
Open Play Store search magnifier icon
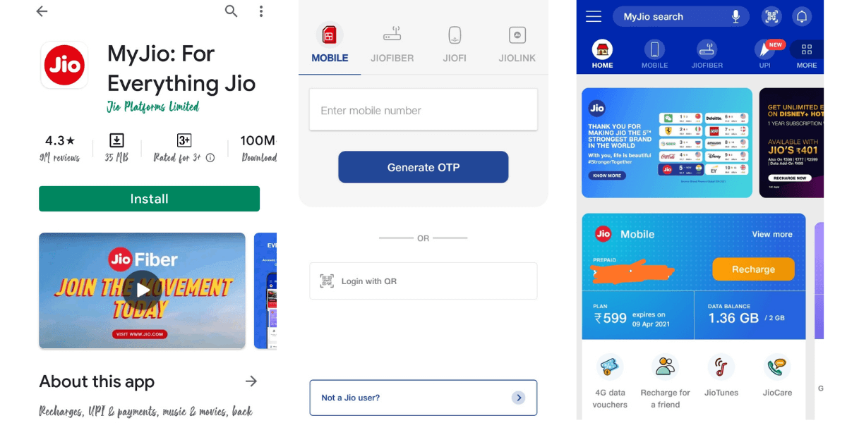231,11
